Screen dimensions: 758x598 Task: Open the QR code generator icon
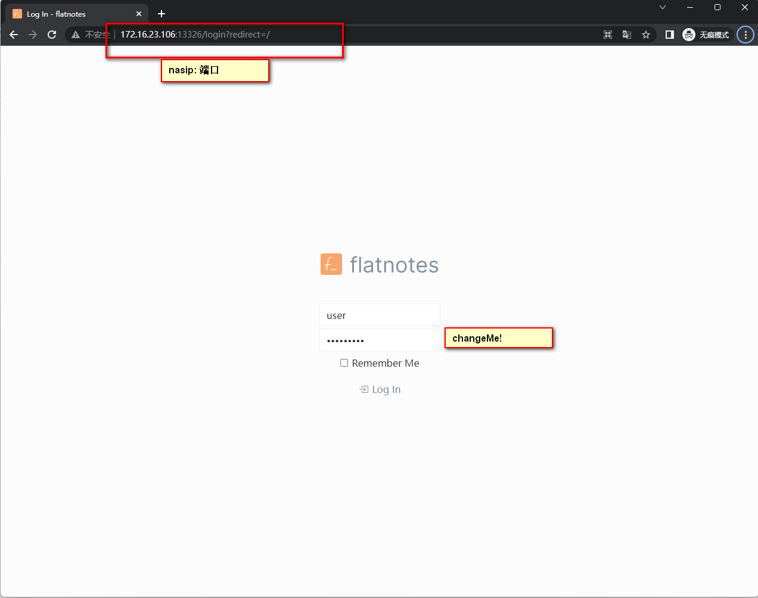click(608, 35)
